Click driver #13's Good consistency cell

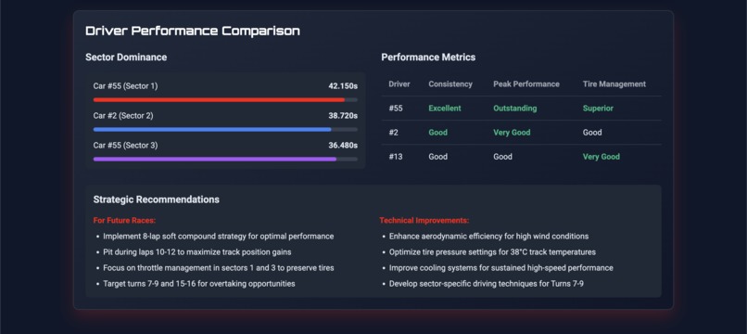pyautogui.click(x=437, y=157)
